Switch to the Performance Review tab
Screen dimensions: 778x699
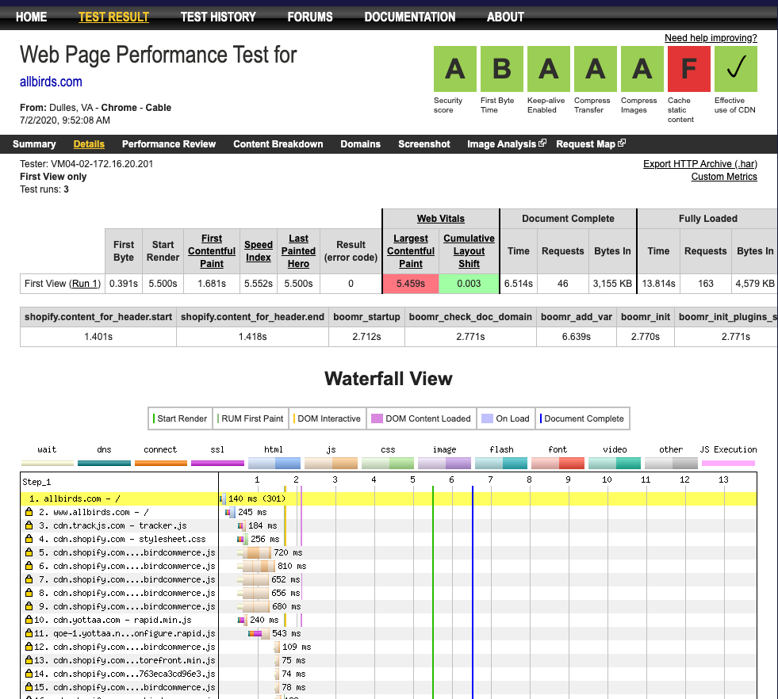pyautogui.click(x=169, y=143)
